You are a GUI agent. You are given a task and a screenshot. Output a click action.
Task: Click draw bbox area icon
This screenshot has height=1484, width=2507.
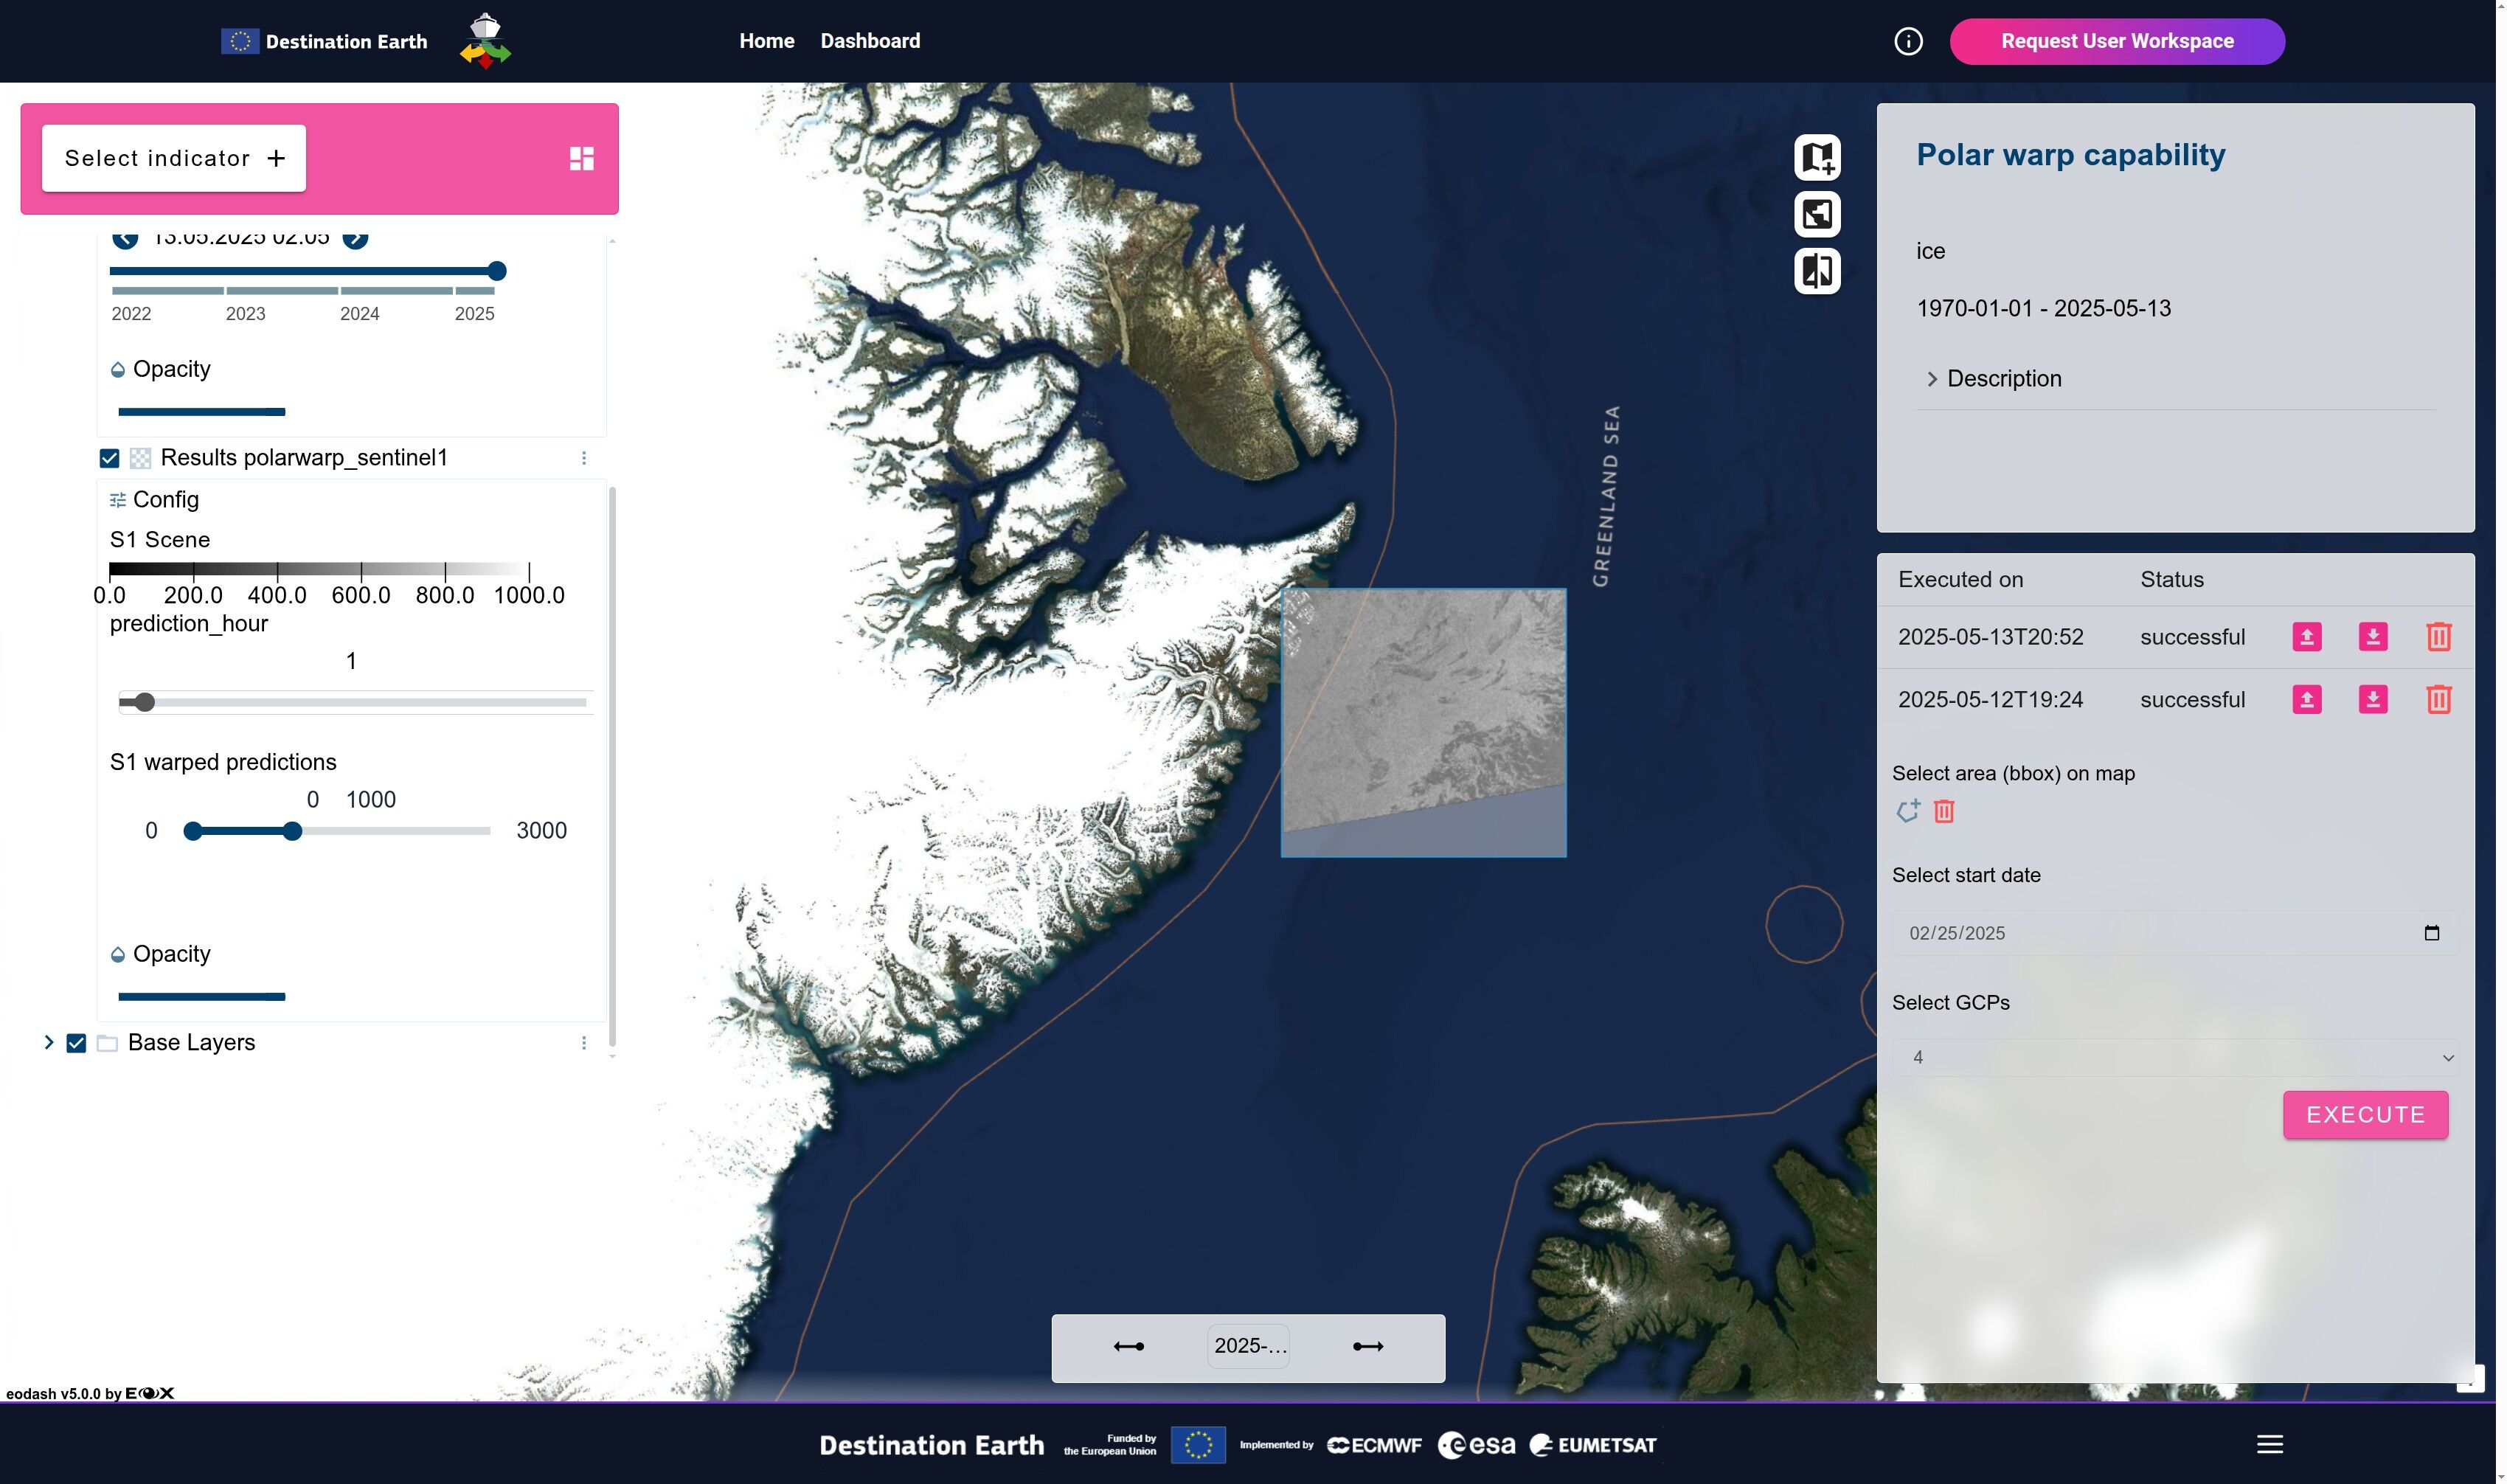tap(1907, 810)
